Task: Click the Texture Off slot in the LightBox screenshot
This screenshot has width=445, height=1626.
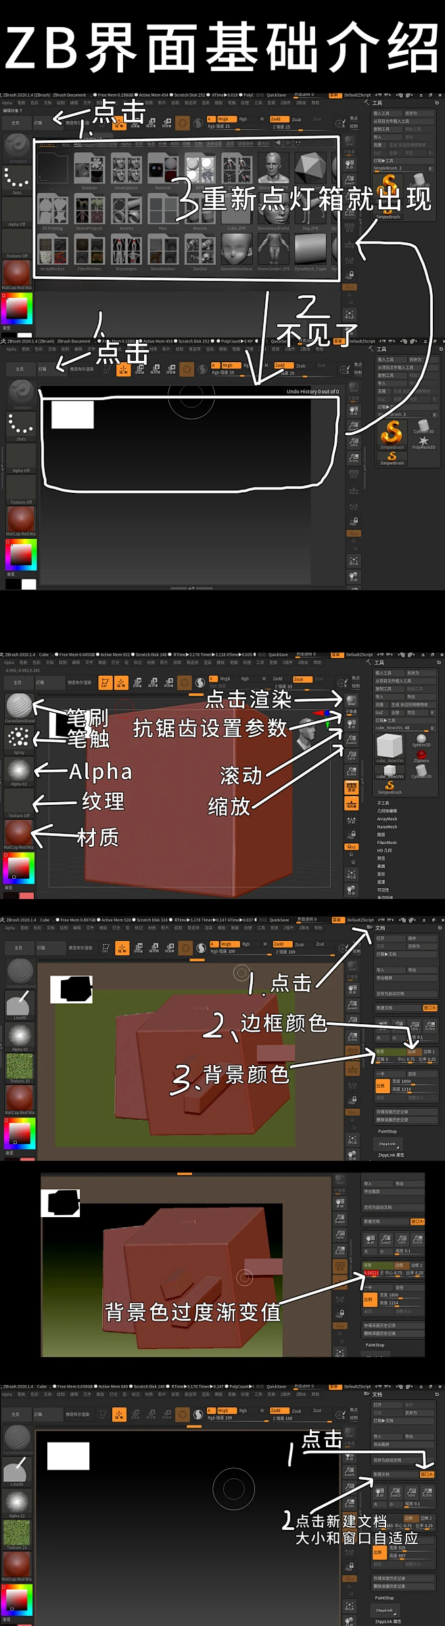Action: (x=17, y=244)
